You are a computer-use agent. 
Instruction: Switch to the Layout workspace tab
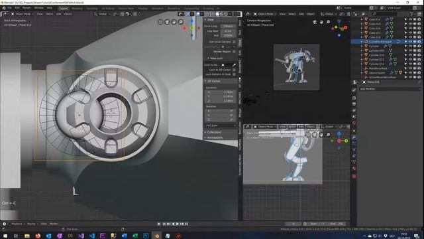coord(64,9)
